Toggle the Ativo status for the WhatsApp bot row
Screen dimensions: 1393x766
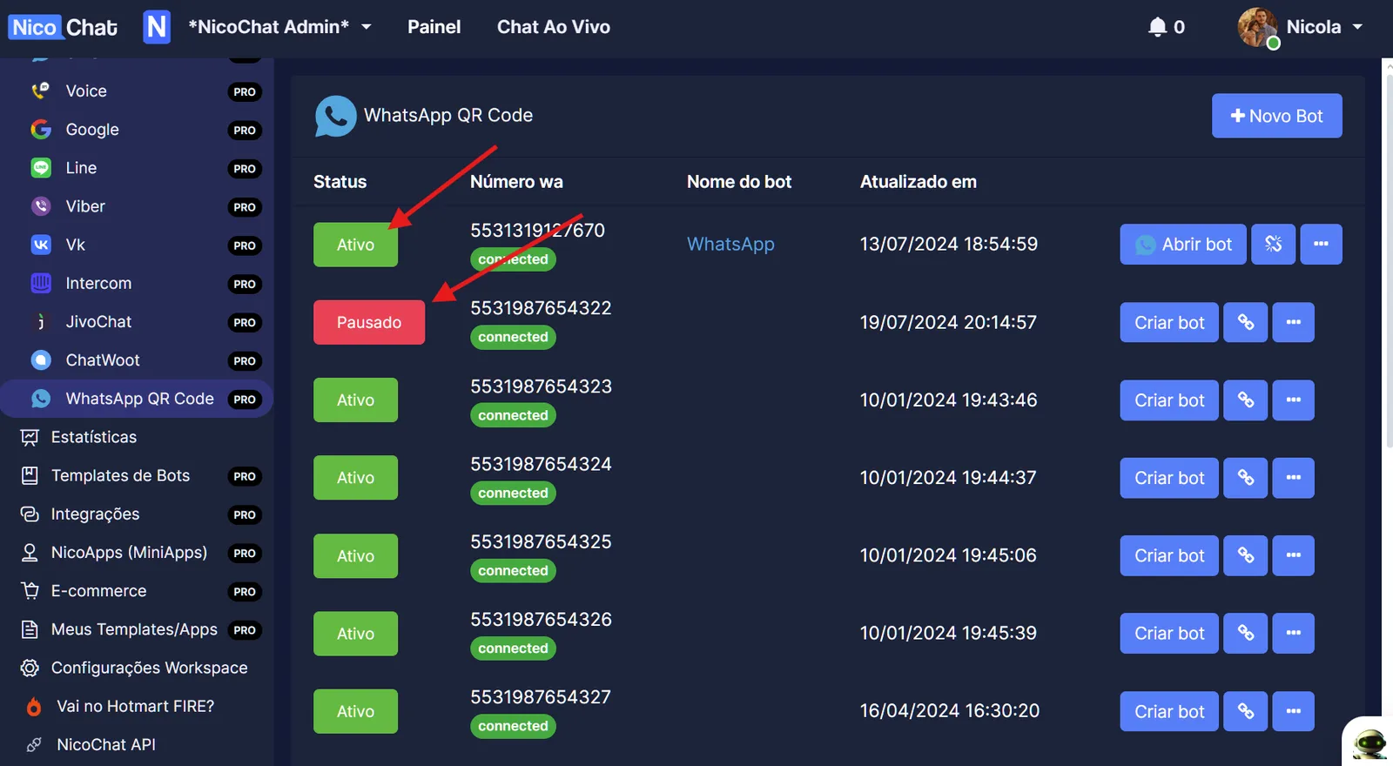355,245
